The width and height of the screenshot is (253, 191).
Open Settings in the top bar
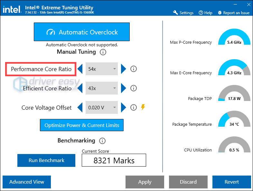pyautogui.click(x=183, y=13)
